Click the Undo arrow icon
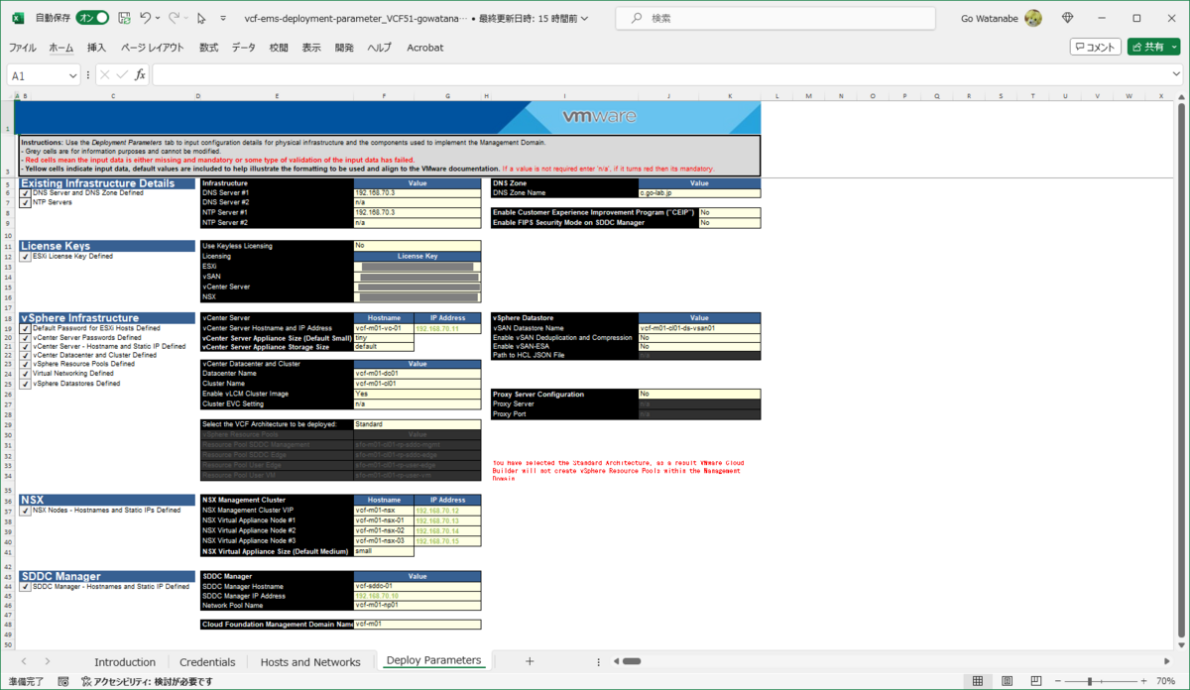This screenshot has height=690, width=1190. coord(145,18)
